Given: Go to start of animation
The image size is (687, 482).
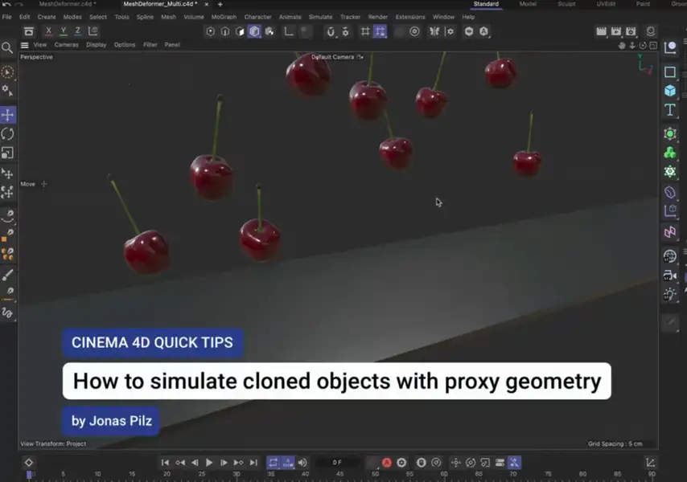Looking at the screenshot, I should tap(165, 463).
